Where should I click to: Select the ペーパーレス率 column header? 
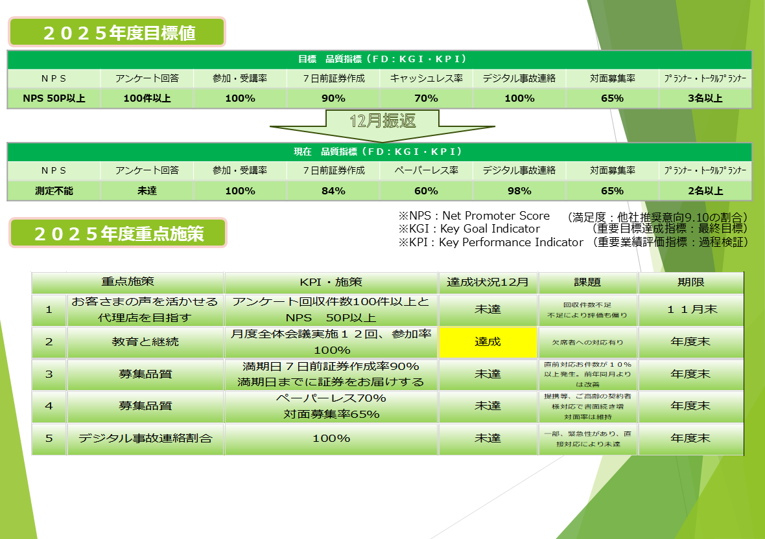pyautogui.click(x=426, y=170)
